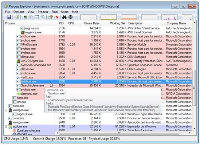
Task: Open the Find menu
Action: point(55,12)
